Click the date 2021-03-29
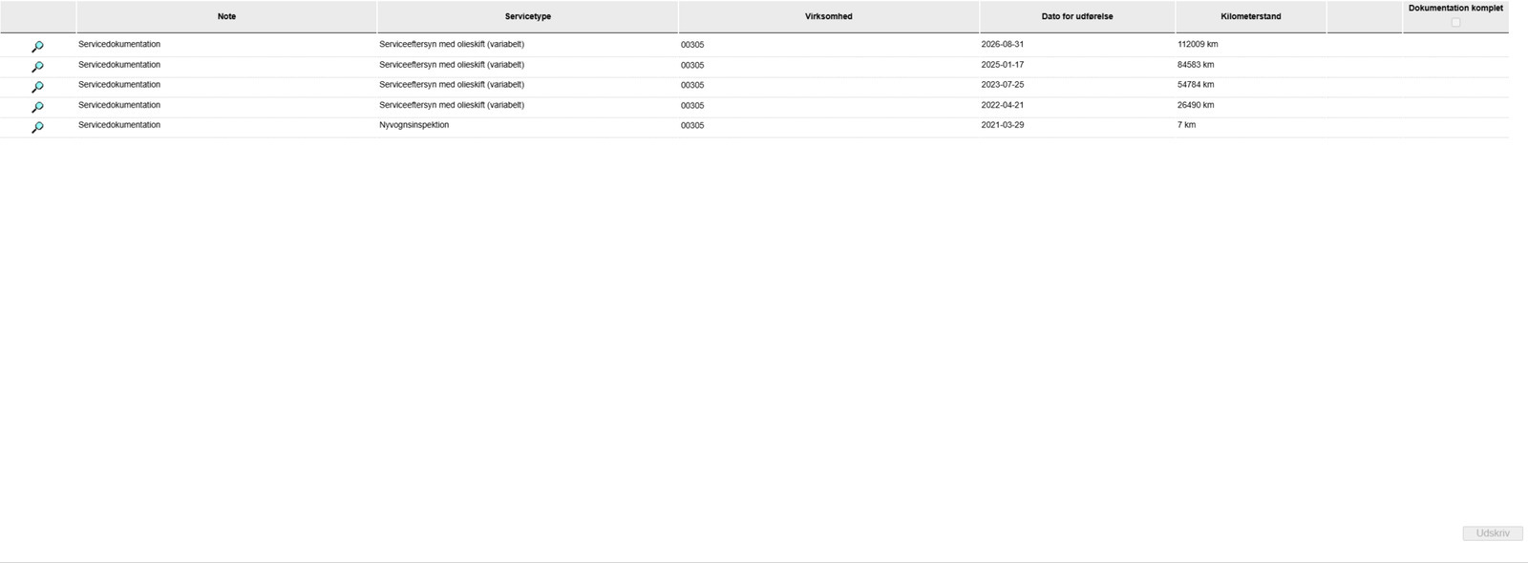 click(x=1002, y=125)
